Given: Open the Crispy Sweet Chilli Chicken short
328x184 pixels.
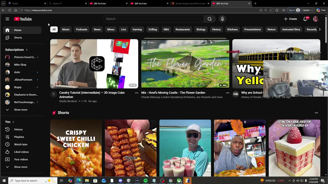Looking at the screenshot, I should tap(76, 148).
